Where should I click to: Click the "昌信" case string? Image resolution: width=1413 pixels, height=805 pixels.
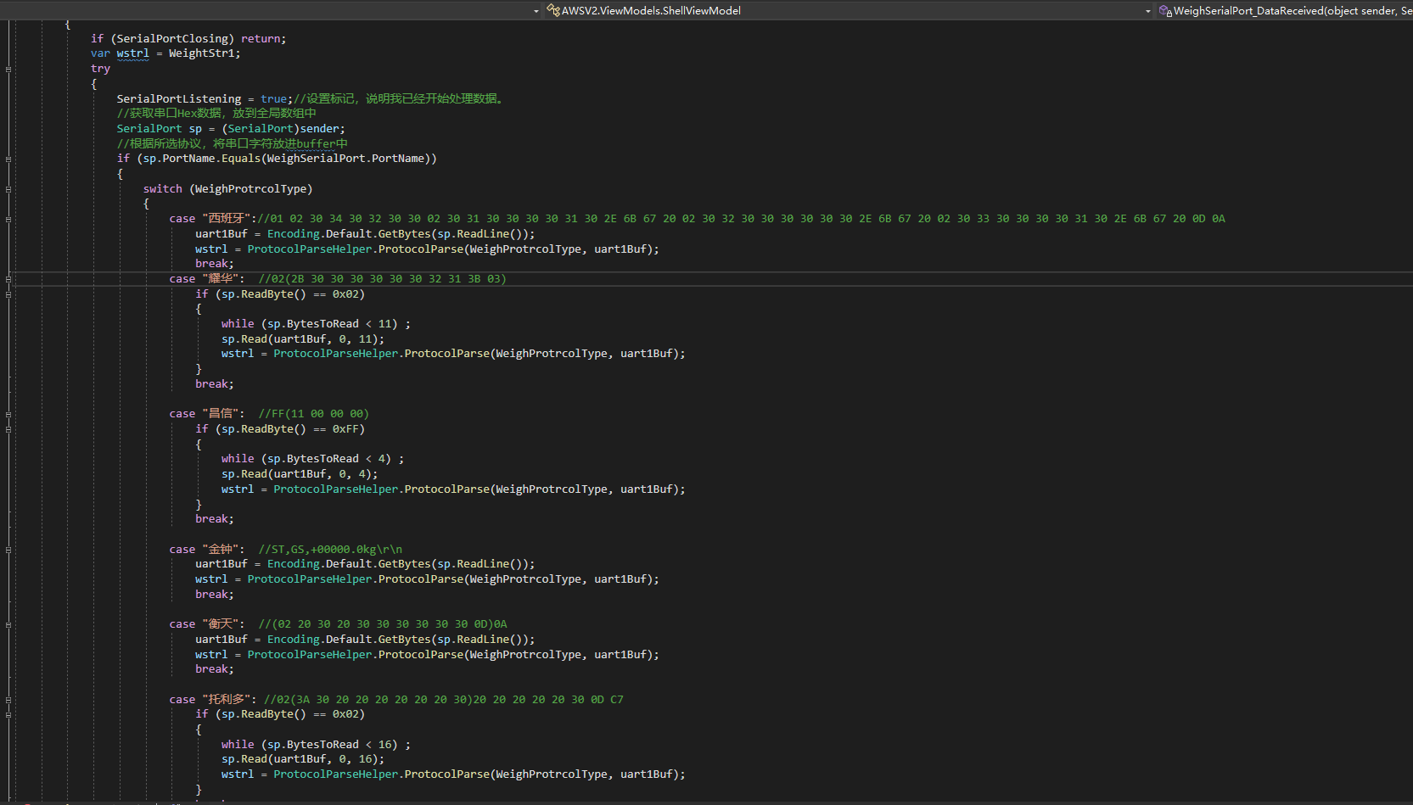point(220,414)
